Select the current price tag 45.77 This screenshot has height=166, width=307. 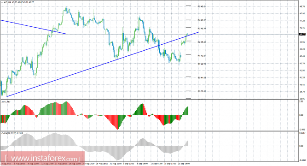(302, 35)
